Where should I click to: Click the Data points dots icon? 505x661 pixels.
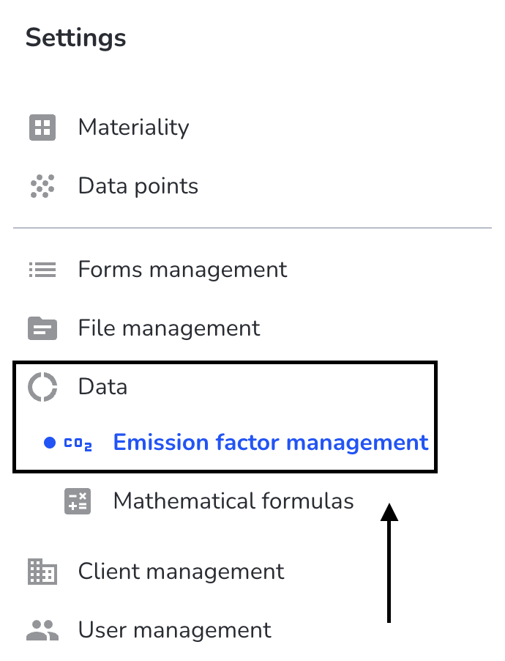pyautogui.click(x=42, y=186)
